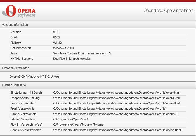
Task: Click the path ending in opera6.ini
Action: [x=116, y=93]
